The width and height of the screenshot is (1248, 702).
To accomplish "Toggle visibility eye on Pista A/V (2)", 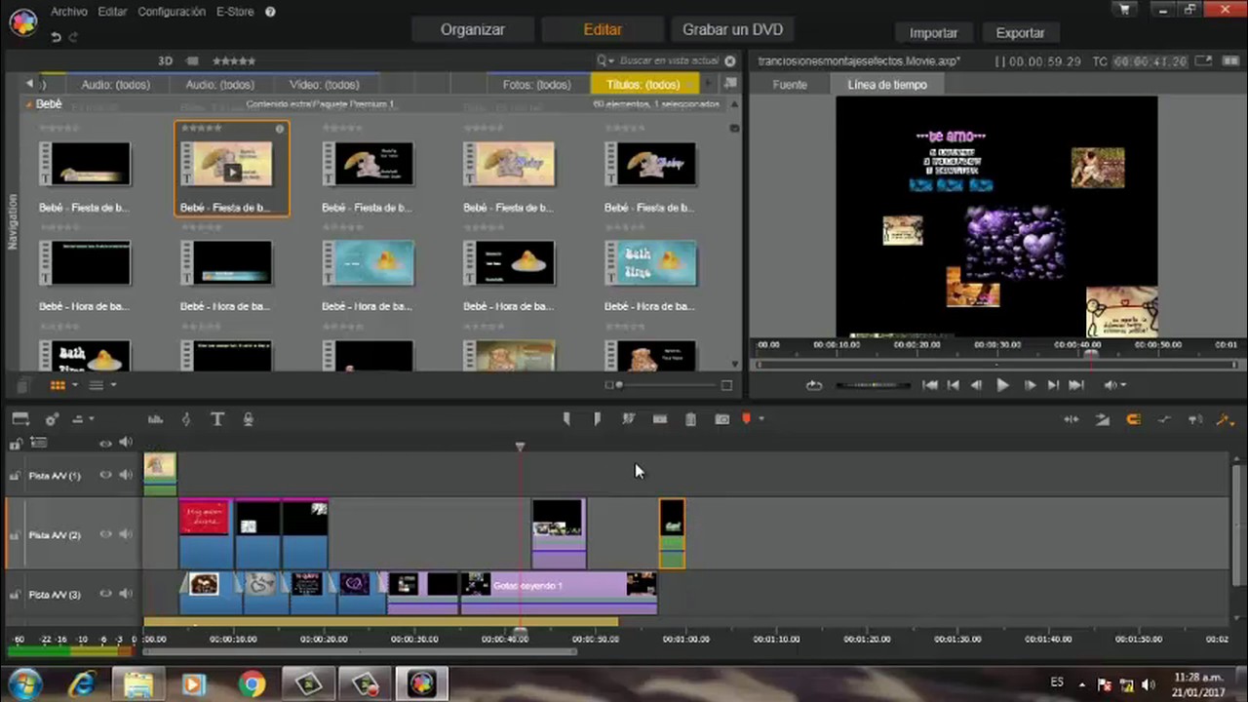I will click(105, 534).
